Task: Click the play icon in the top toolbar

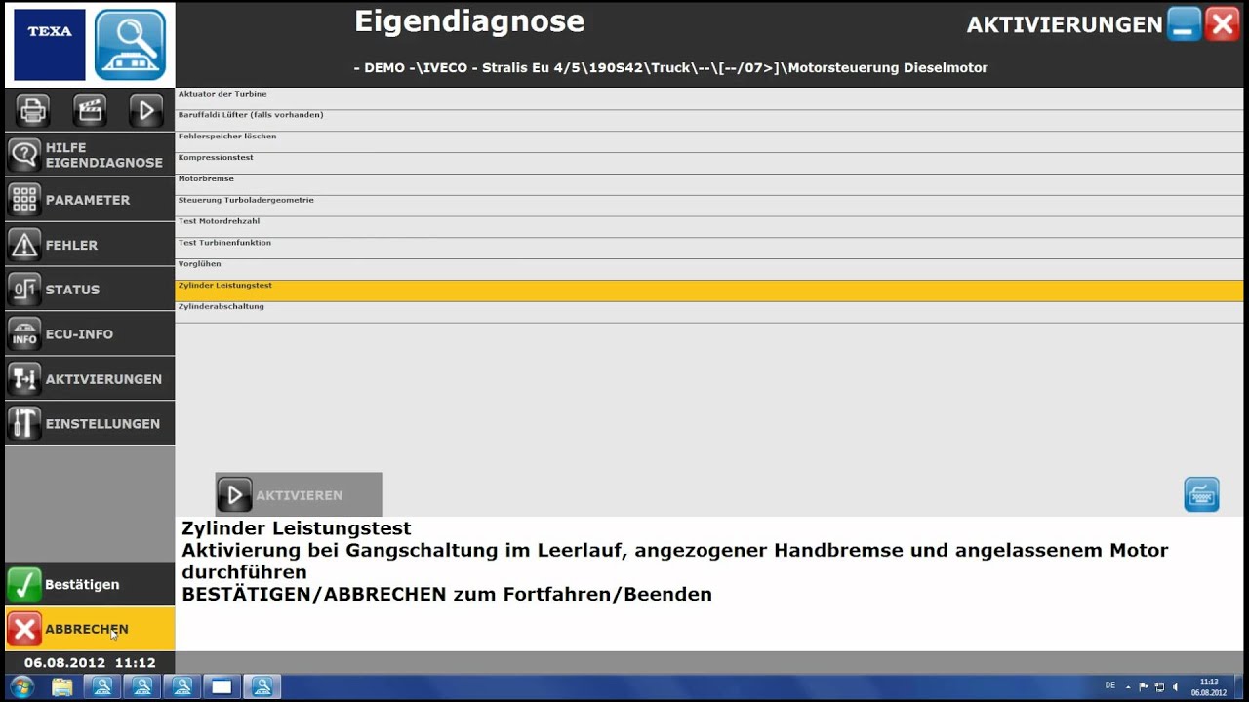Action: [x=146, y=110]
